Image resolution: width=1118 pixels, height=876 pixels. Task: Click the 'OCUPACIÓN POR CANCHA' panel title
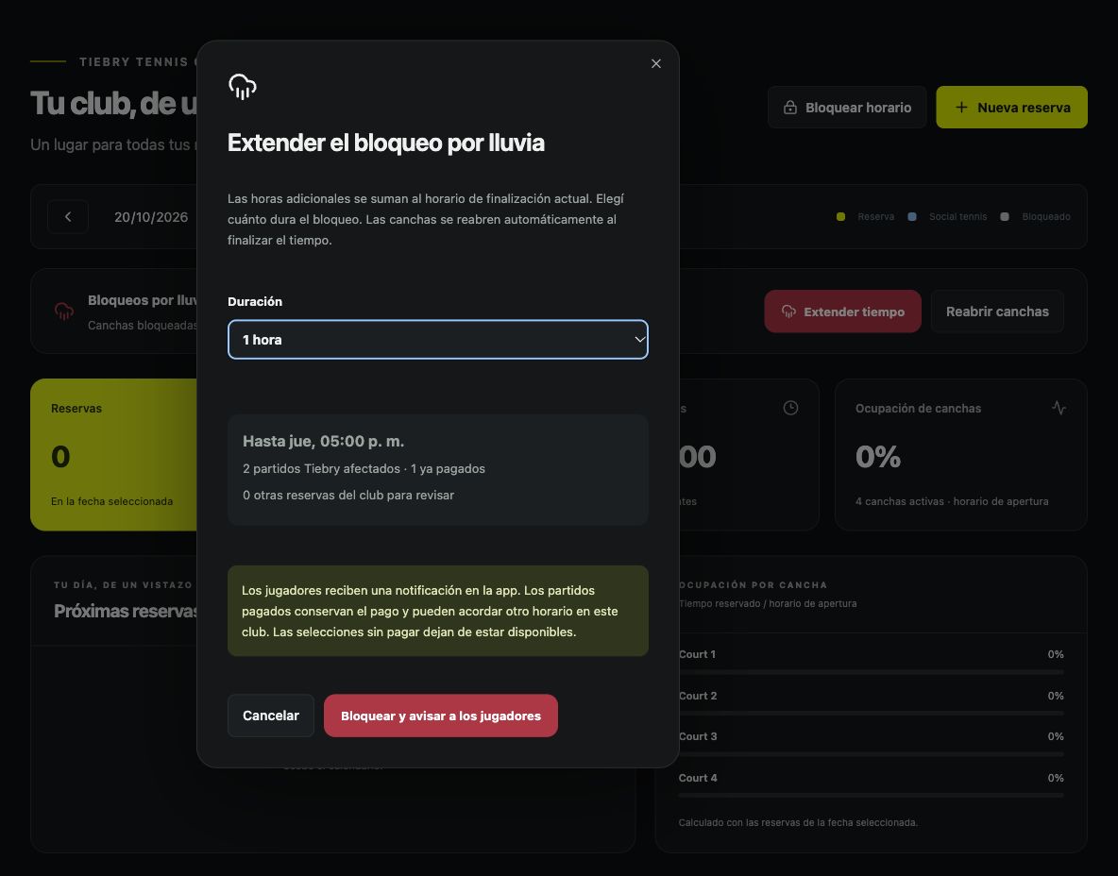click(753, 585)
